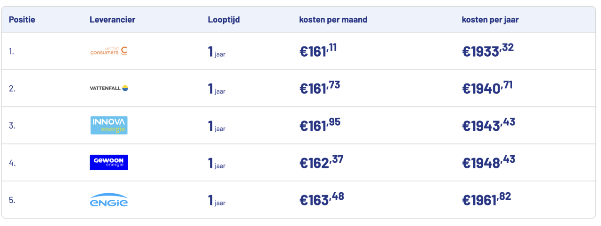Click the €161,73 monthly cost
601x226 pixels.
320,87
